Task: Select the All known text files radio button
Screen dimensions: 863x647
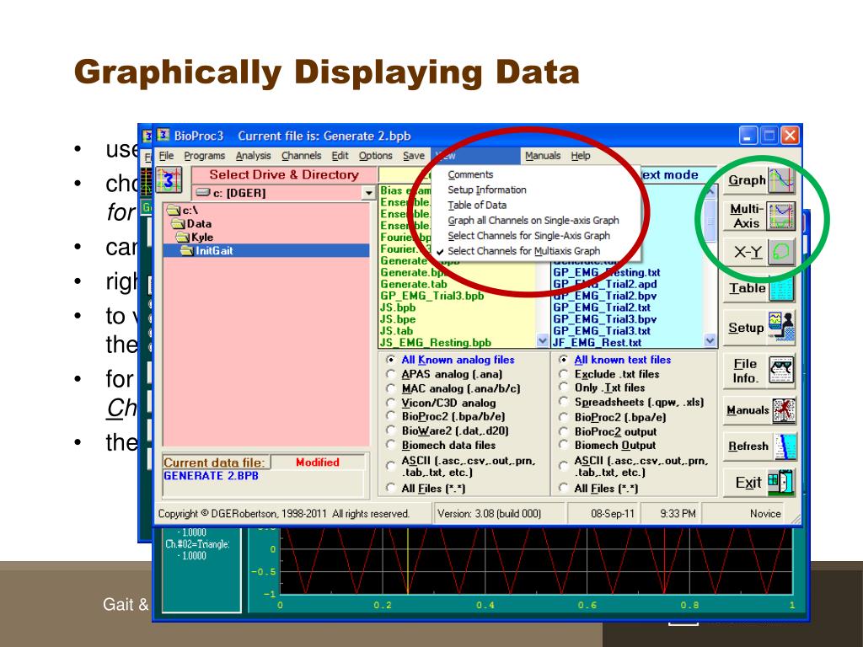Action: (564, 360)
